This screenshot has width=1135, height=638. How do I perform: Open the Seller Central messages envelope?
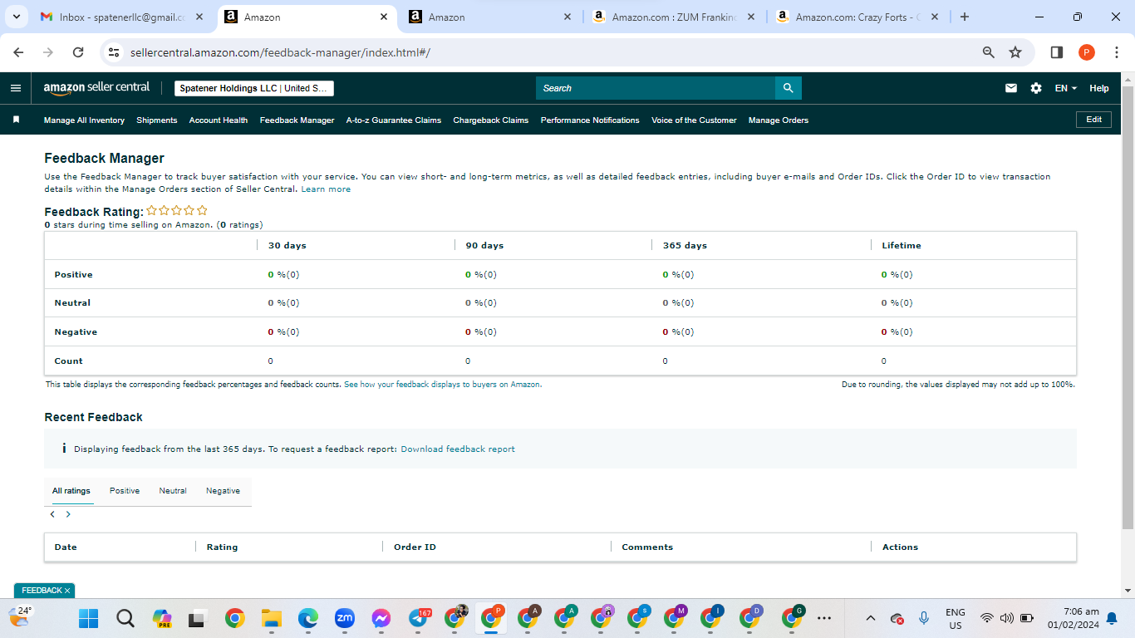point(1011,88)
